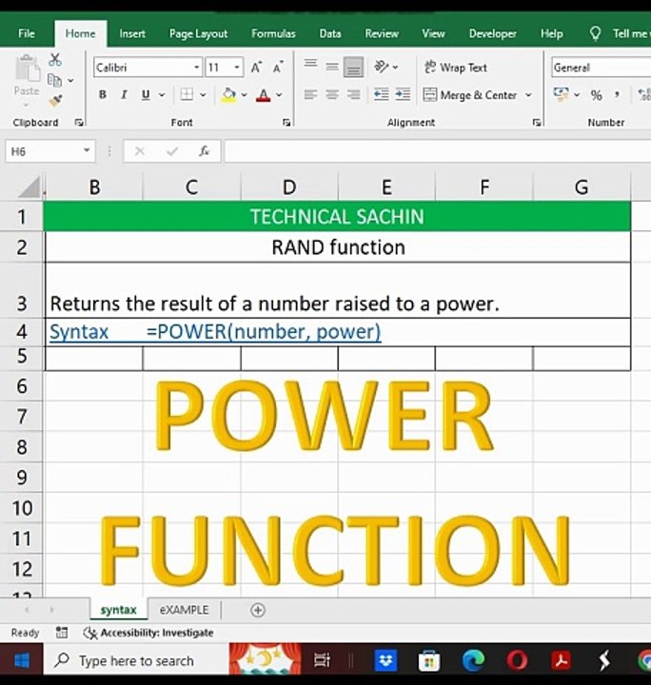Switch to the Insert tab
Screen dimensions: 651x685
tap(132, 33)
